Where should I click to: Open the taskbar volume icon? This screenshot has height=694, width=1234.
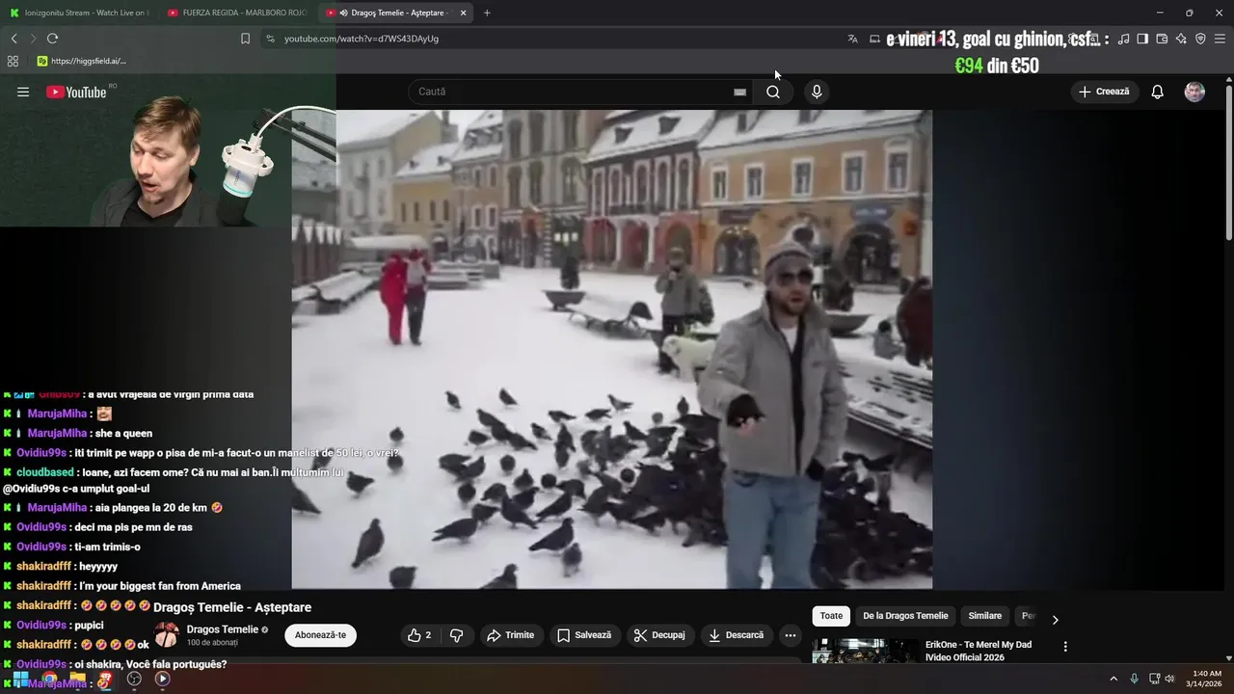[1170, 679]
